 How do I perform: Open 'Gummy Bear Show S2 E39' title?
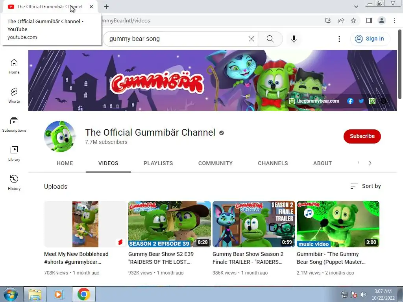click(x=161, y=258)
